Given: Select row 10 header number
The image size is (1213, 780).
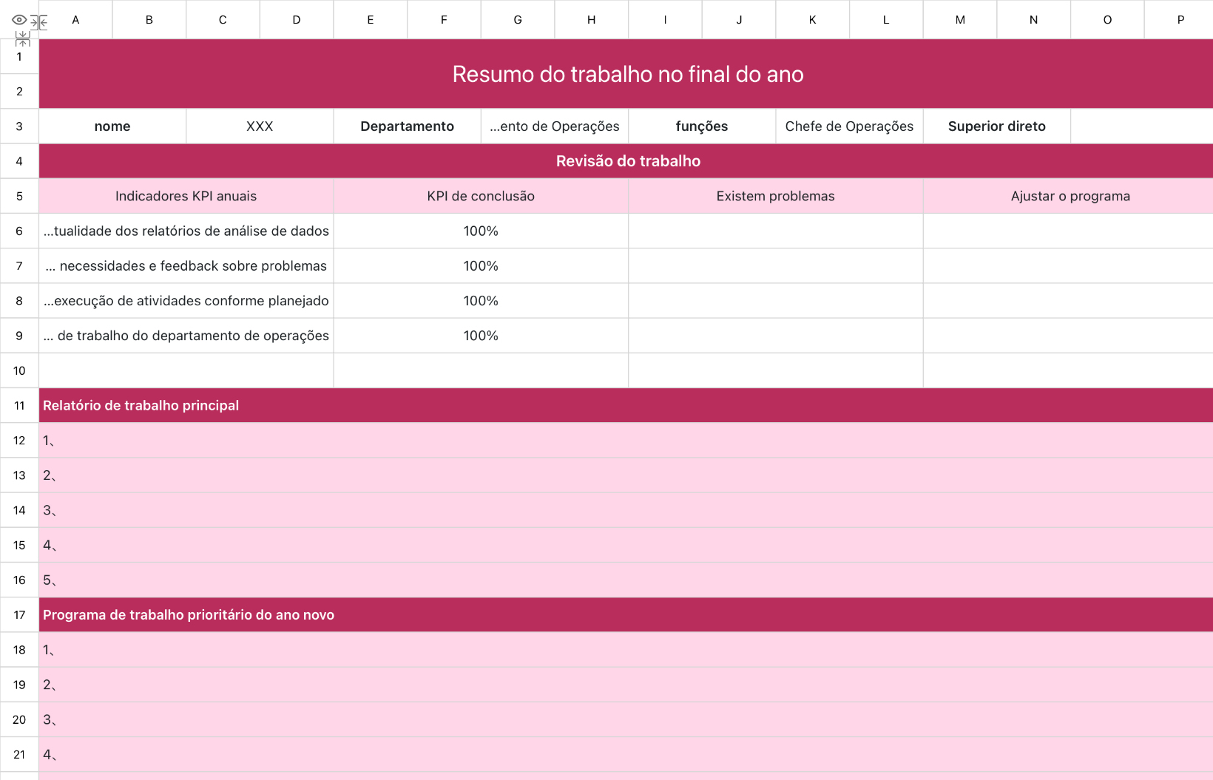Looking at the screenshot, I should pyautogui.click(x=19, y=370).
